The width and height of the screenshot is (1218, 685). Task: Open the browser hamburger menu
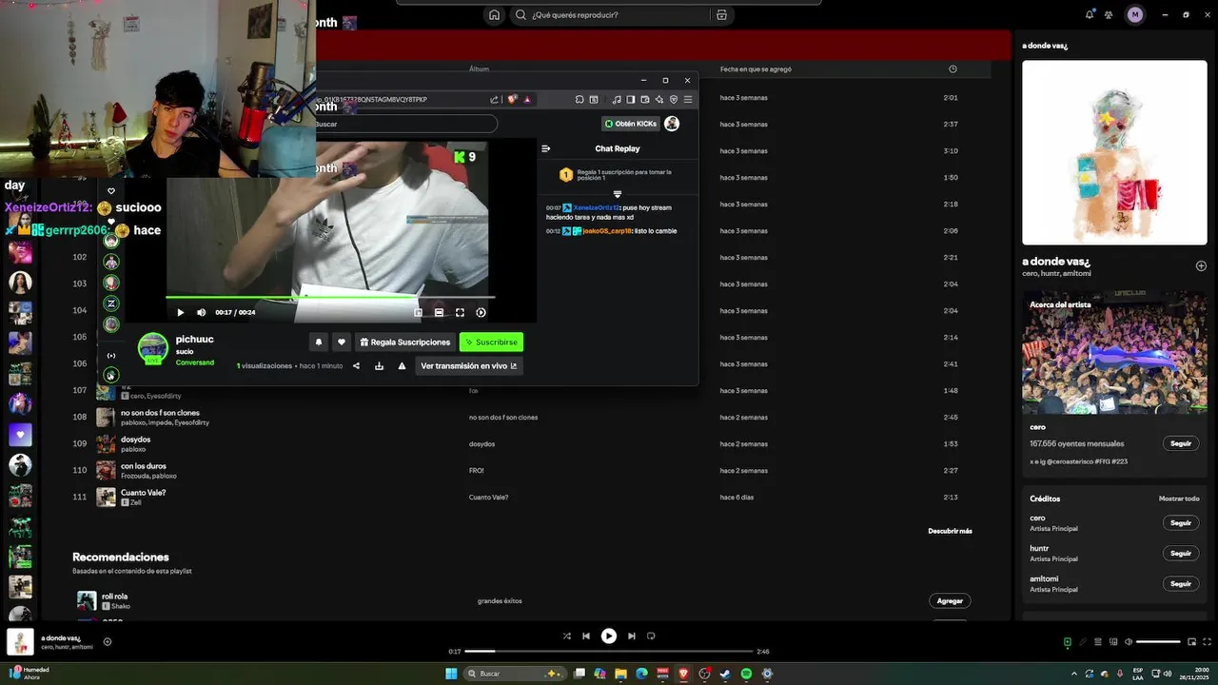688,99
